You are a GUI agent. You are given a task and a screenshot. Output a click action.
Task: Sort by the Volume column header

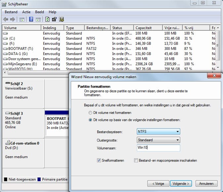22,28
